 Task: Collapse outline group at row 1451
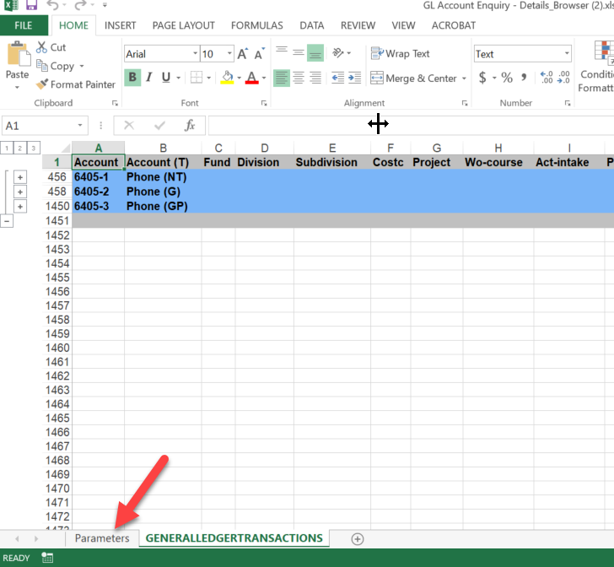coord(7,221)
